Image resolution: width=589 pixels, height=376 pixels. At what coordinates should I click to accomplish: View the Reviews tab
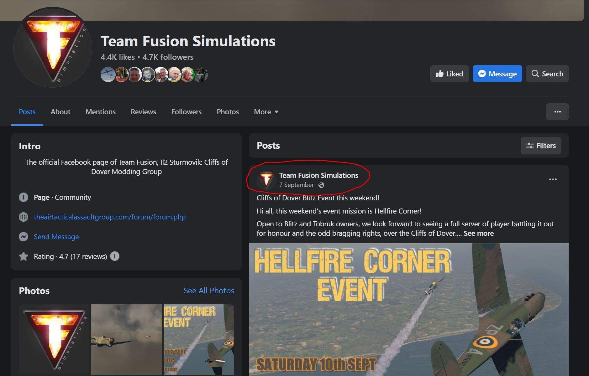pyautogui.click(x=143, y=112)
